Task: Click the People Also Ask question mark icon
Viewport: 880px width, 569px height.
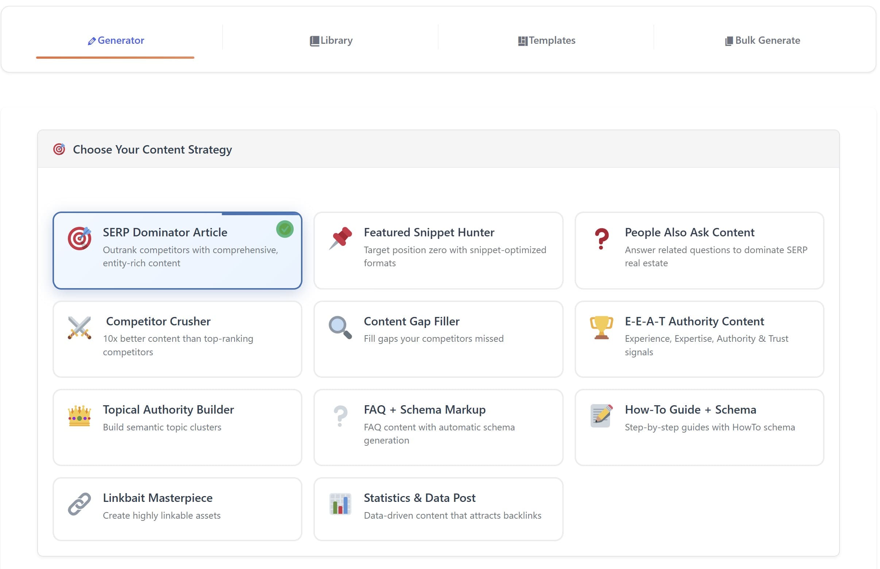Action: pos(601,238)
